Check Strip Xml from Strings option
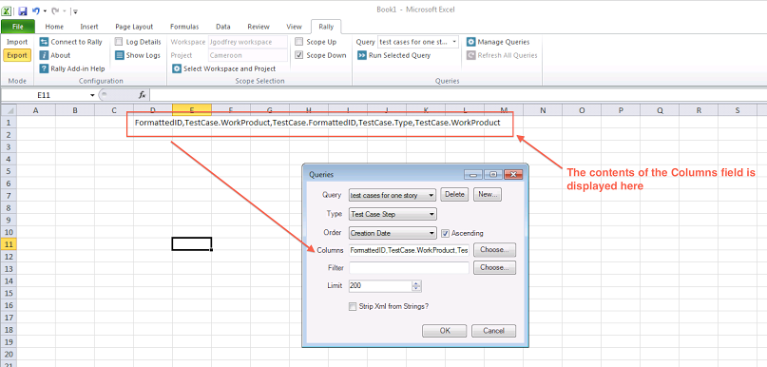Screen dimensions: 767x367 [x=353, y=306]
